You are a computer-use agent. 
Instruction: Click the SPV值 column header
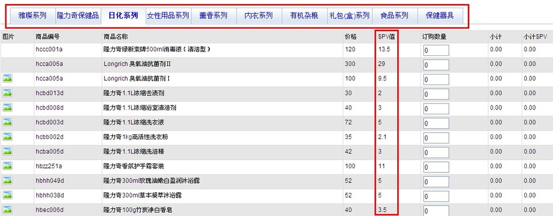[386, 36]
